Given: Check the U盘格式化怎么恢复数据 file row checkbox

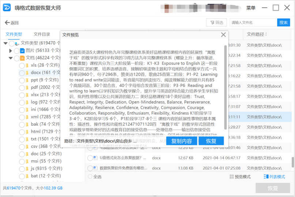Looking at the screenshot, I should (90, 158).
